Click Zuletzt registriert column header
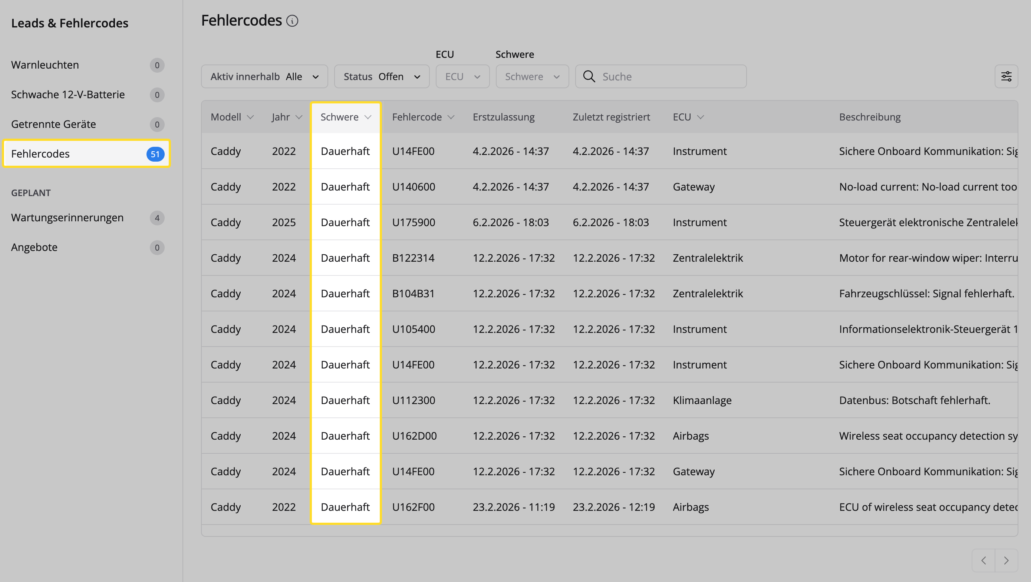 [x=611, y=117]
